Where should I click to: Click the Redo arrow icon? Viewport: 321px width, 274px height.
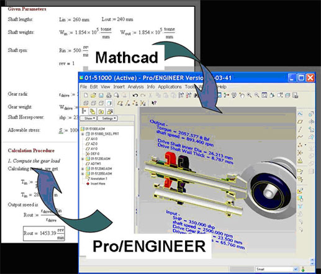point(143,95)
